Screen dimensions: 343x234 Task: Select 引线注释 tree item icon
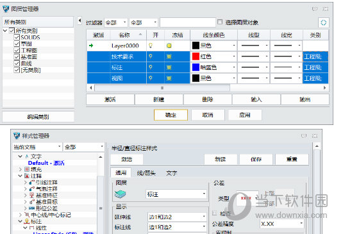pos(32,182)
